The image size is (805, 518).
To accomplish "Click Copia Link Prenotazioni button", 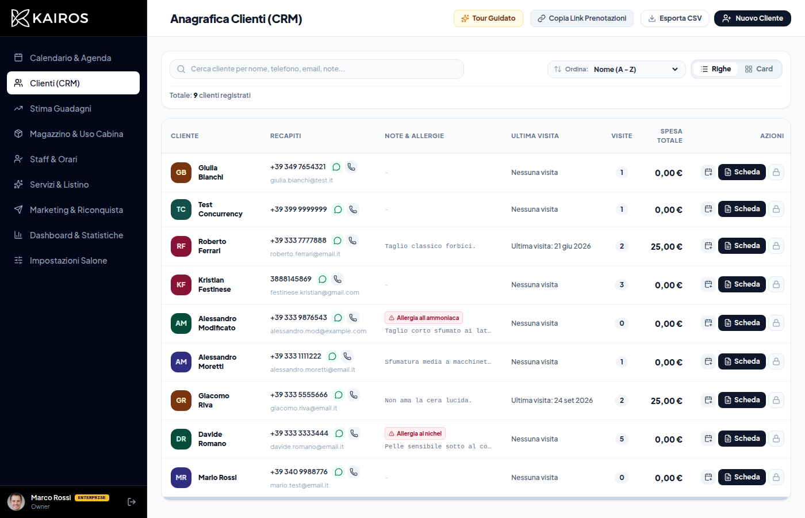I will click(582, 18).
